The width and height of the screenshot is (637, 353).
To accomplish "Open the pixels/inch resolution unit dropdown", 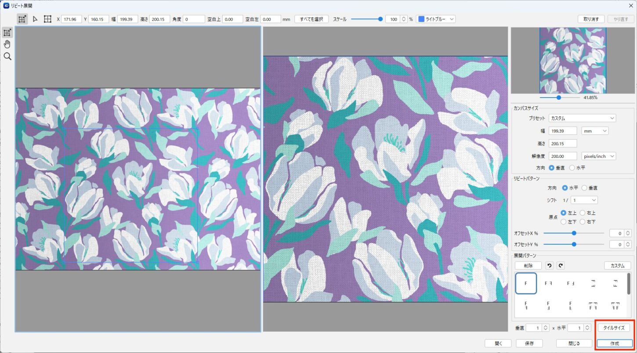I will [598, 156].
